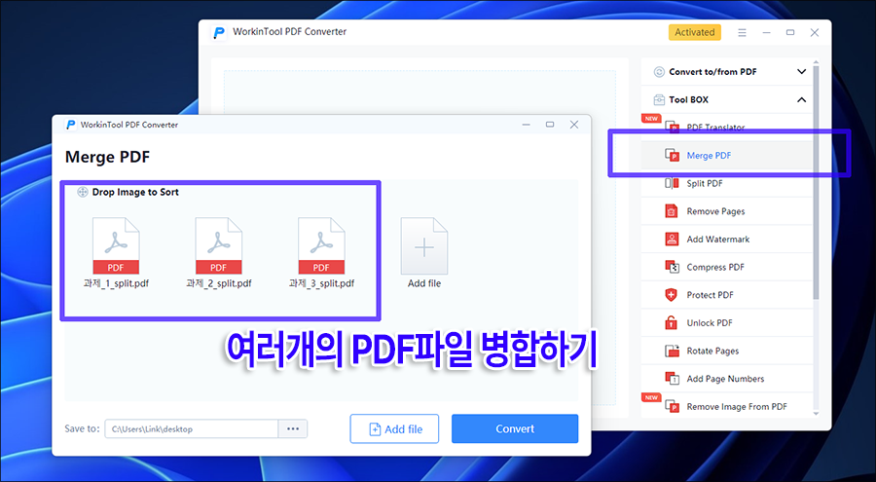Click the Drop Image to Sort label
876x482 pixels.
[135, 192]
